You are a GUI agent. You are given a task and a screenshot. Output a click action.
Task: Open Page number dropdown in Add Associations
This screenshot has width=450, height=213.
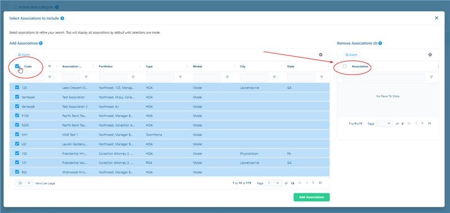point(273,183)
